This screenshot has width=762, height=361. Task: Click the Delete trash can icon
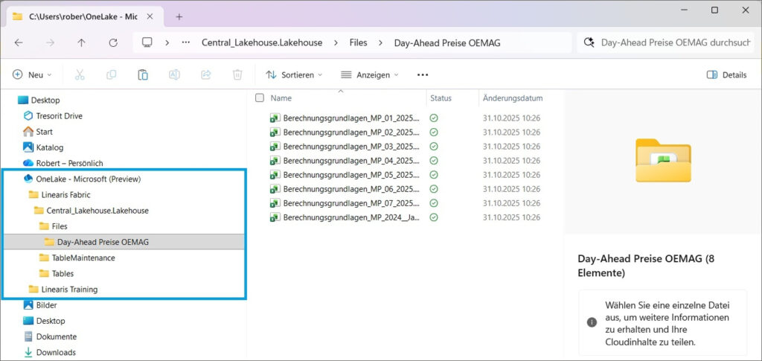[x=237, y=74]
